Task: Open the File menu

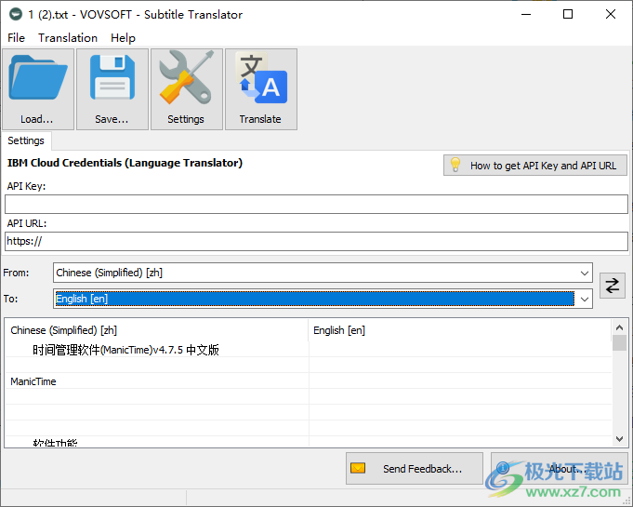Action: coord(16,38)
